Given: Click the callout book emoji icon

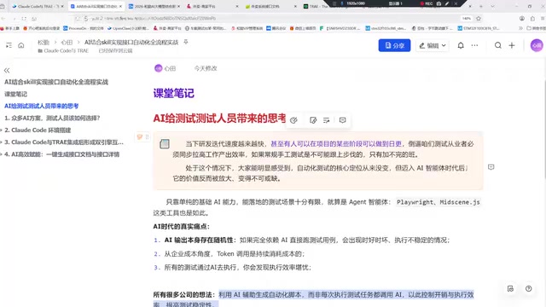Looking at the screenshot, I should click(x=165, y=144).
